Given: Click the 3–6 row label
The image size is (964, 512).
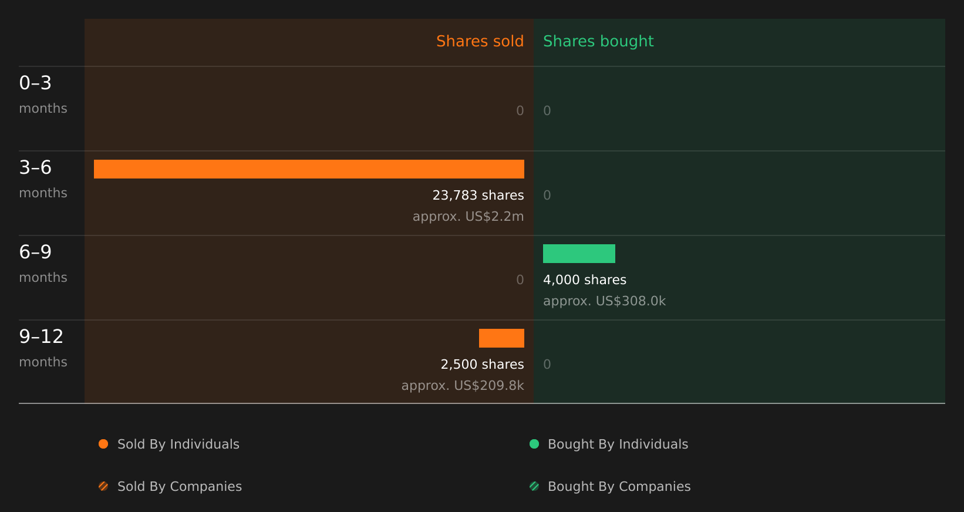Looking at the screenshot, I should coord(35,167).
